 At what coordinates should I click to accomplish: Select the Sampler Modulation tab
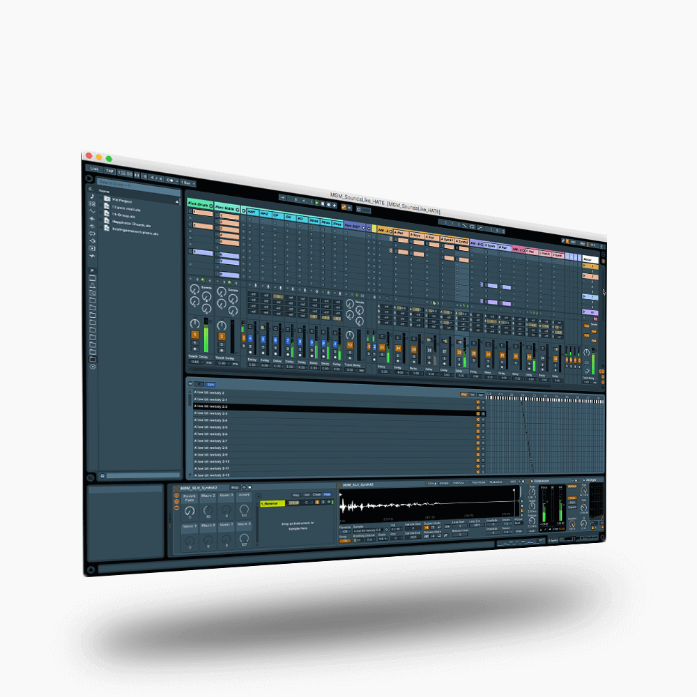point(496,482)
